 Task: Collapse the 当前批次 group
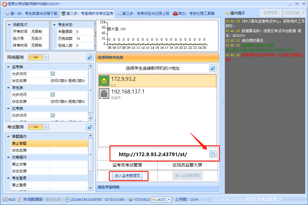point(9,25)
